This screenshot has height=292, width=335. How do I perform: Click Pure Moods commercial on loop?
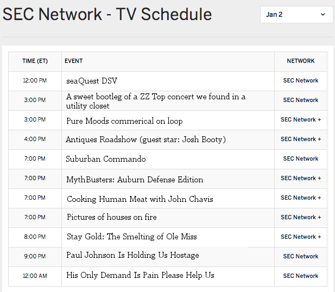124,121
